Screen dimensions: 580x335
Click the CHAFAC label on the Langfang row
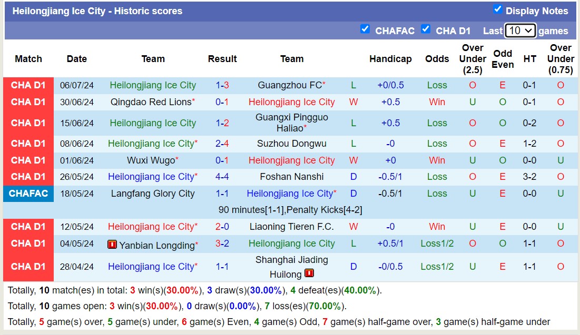(x=28, y=194)
